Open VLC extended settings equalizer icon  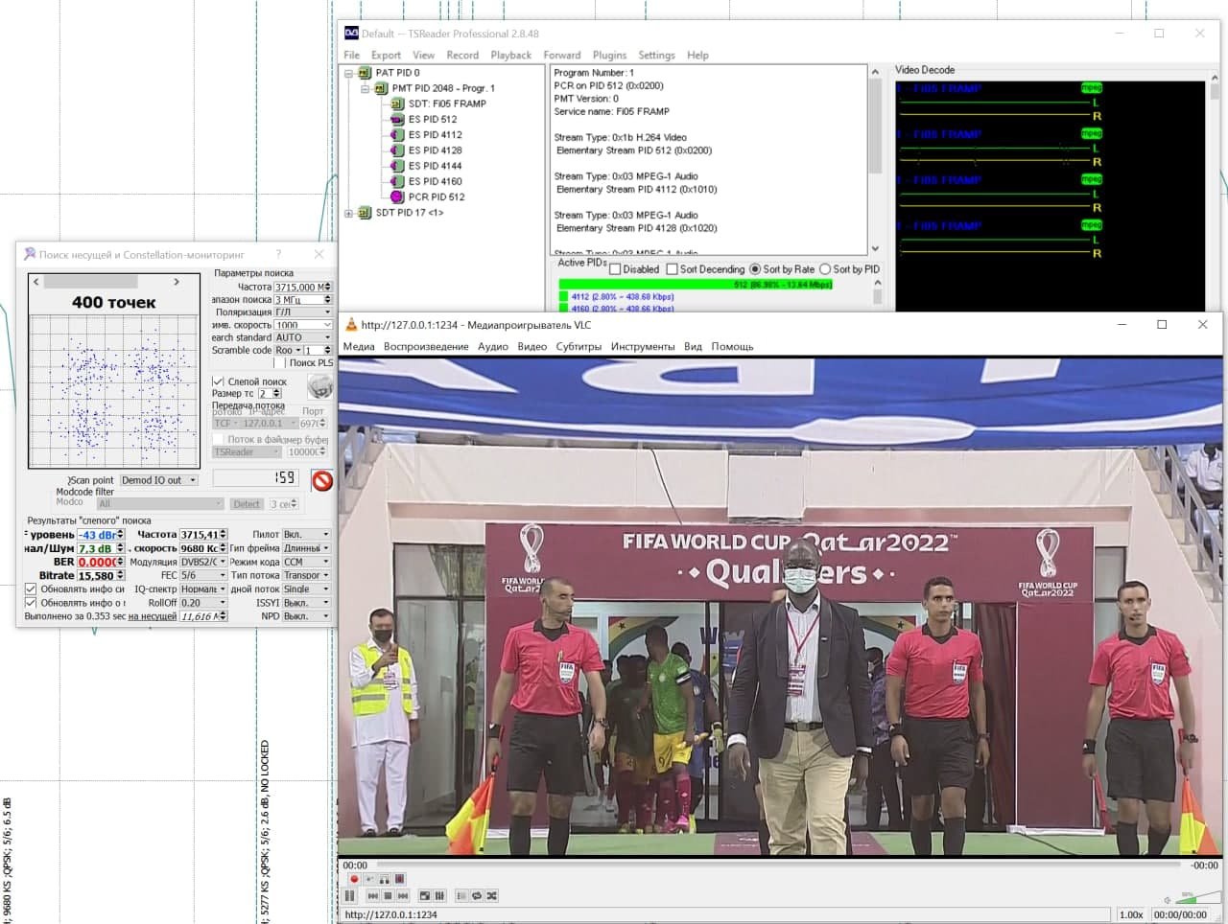click(439, 895)
